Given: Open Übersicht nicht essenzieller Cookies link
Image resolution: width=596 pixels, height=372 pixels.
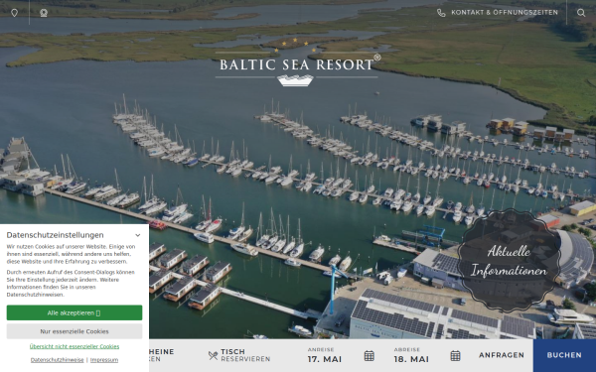Looking at the screenshot, I should (74, 346).
